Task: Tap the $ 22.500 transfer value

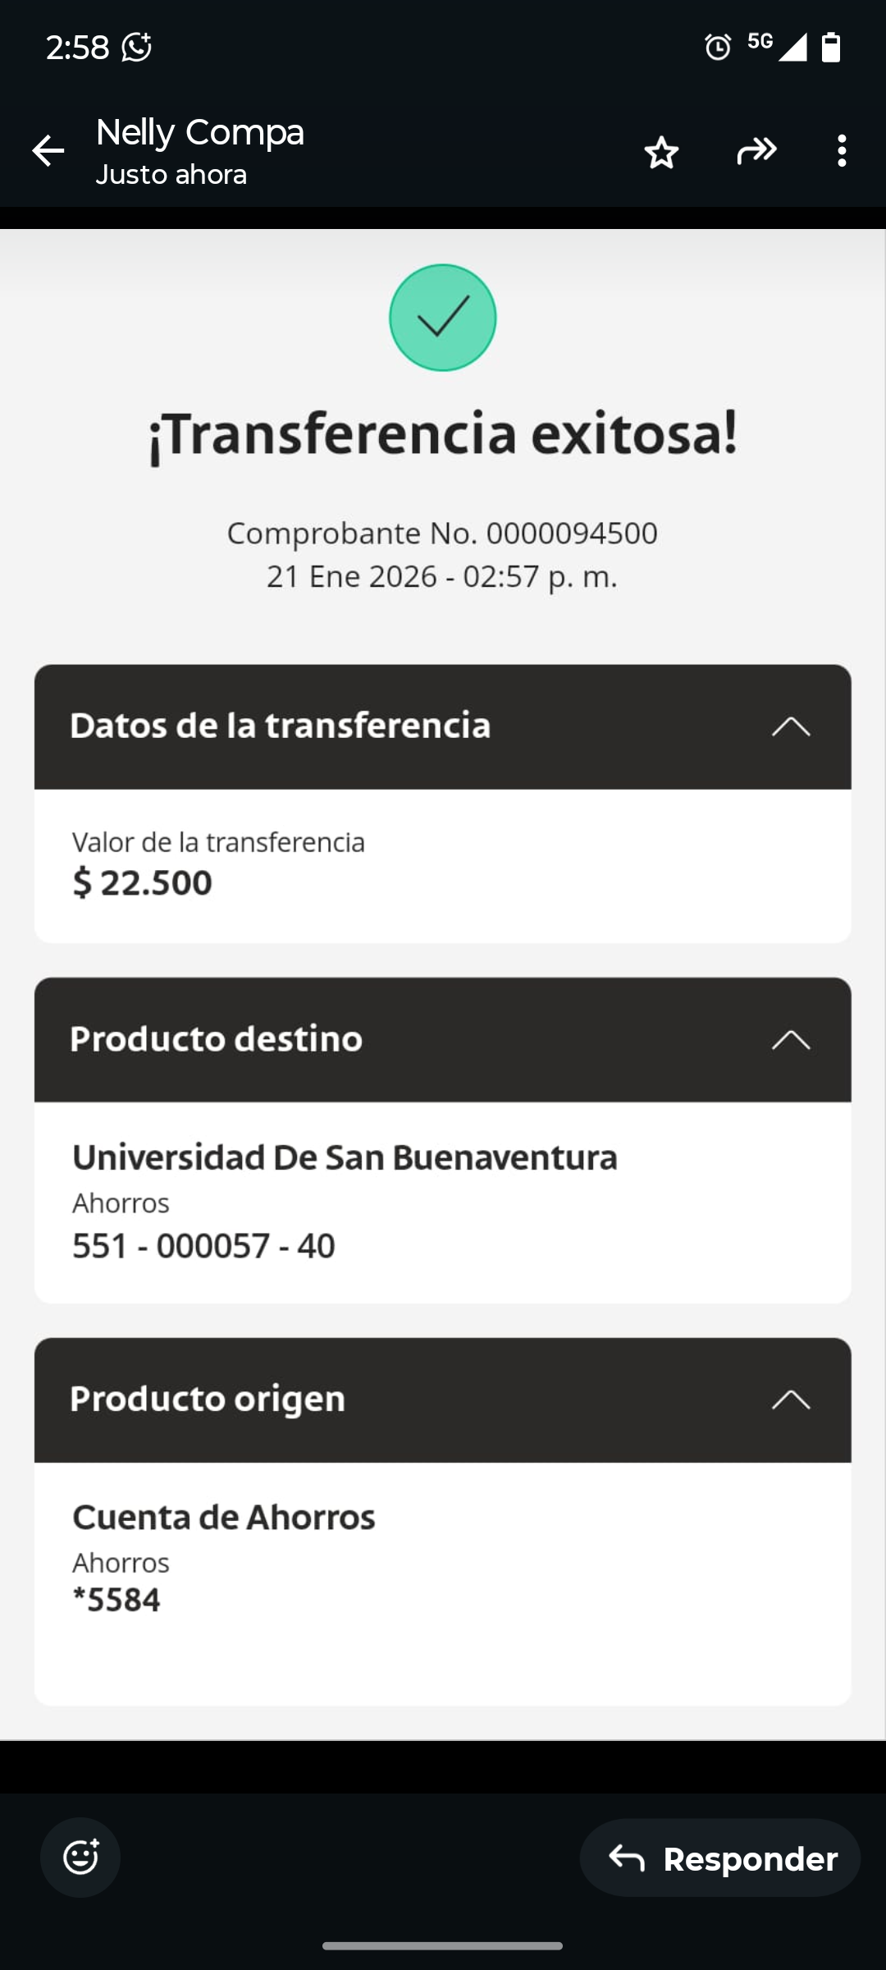Action: click(x=142, y=883)
